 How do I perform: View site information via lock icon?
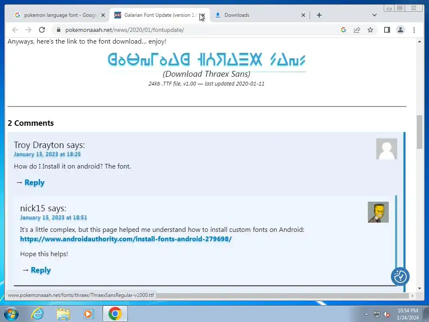point(58,30)
